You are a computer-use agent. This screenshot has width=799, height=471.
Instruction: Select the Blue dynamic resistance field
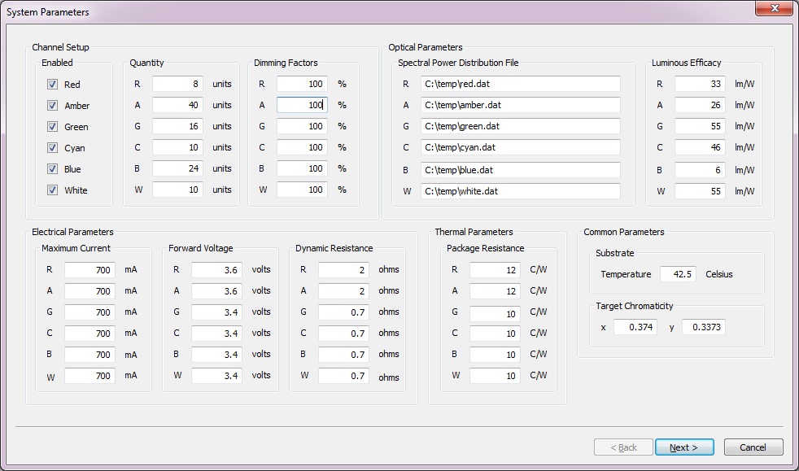[343, 355]
